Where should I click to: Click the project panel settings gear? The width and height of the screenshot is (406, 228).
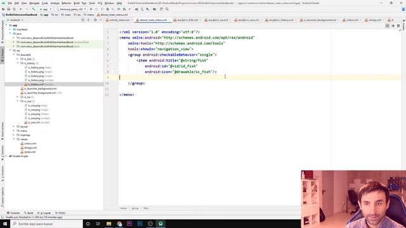click(95, 20)
